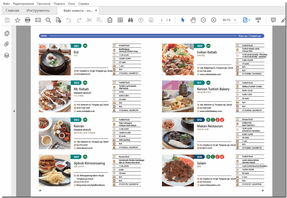Select the Hand pan tool
The image size is (287, 198).
tap(193, 20)
